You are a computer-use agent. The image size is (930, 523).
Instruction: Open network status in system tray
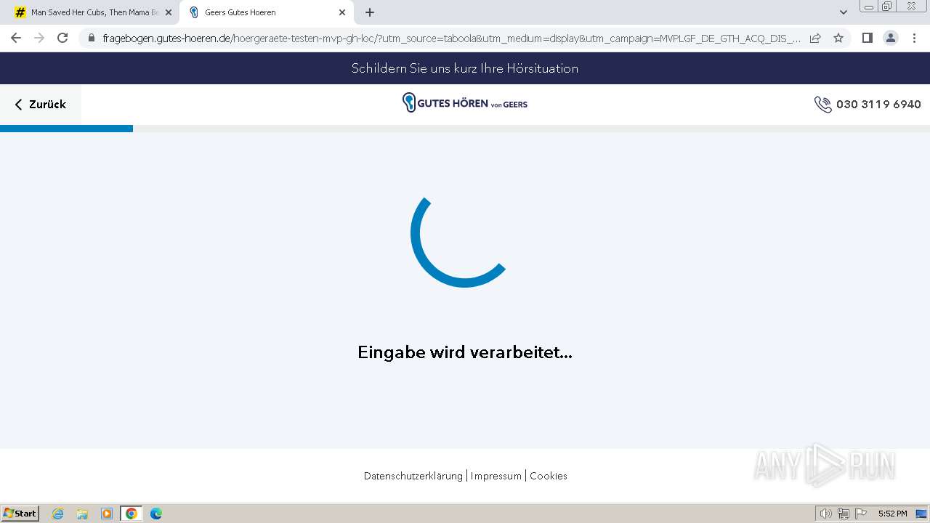[x=844, y=514]
